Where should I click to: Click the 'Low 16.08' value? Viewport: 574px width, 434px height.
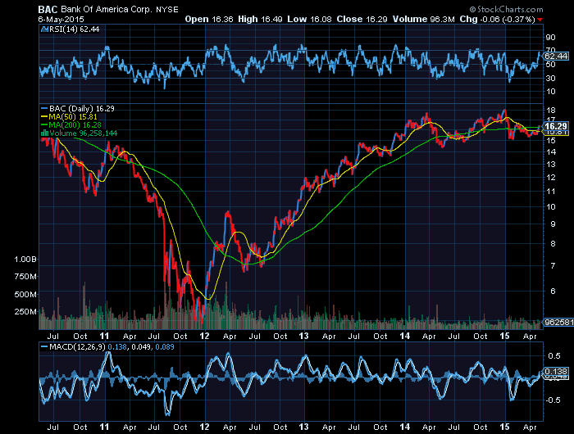[309, 20]
